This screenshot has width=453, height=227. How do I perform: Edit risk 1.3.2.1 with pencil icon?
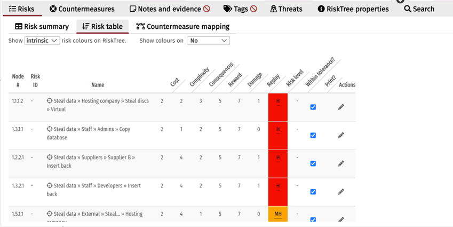(341, 192)
